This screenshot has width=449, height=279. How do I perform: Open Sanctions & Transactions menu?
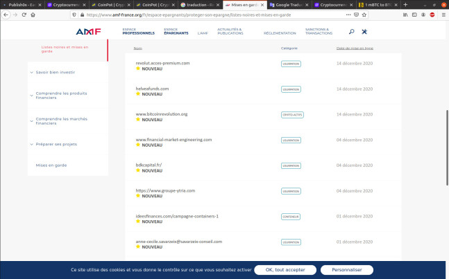pos(319,31)
